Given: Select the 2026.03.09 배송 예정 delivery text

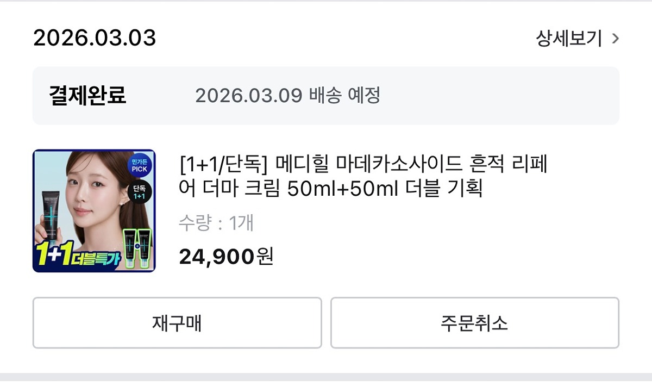Looking at the screenshot, I should 287,96.
